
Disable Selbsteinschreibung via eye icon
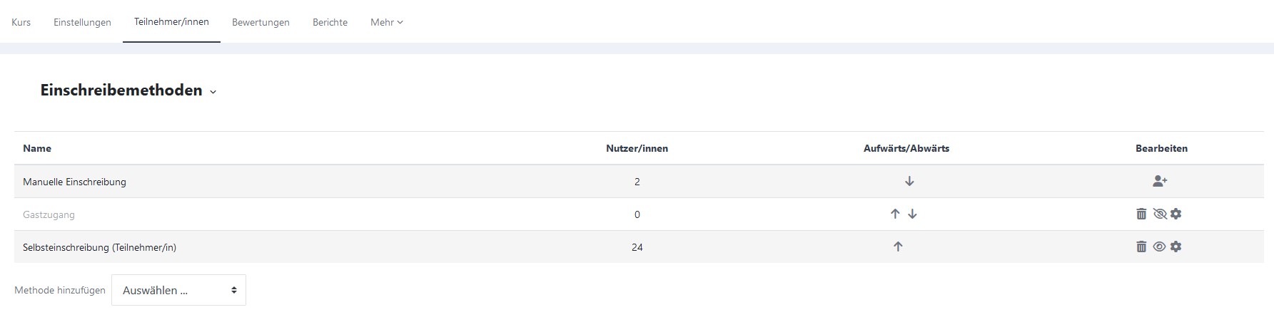pos(1159,246)
